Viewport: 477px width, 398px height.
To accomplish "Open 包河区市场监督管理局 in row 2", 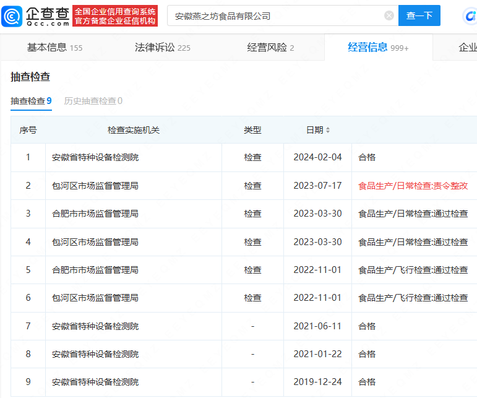I will [x=95, y=186].
